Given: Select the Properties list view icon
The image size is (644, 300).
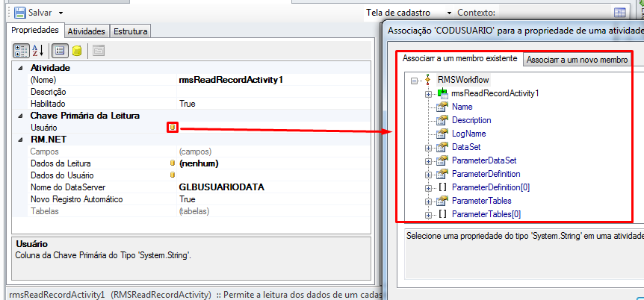Looking at the screenshot, I should (x=60, y=51).
